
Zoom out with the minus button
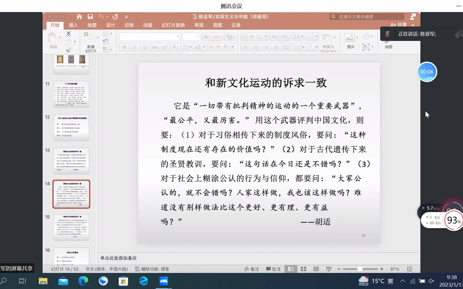pyautogui.click(x=339, y=269)
